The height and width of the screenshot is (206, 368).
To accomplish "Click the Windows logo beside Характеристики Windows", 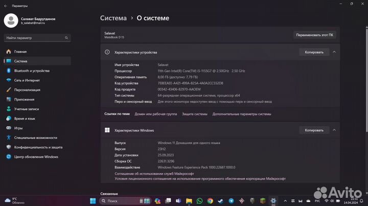I will tap(107, 130).
